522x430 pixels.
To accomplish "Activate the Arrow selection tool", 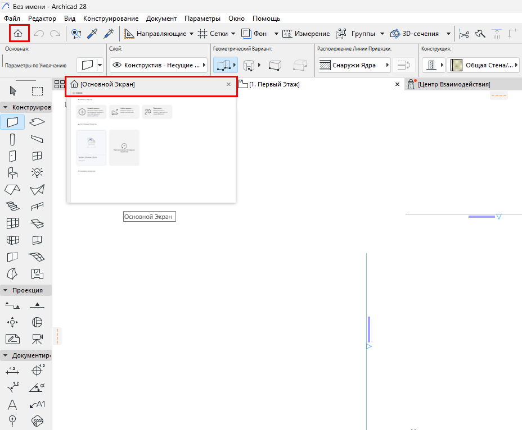I will pyautogui.click(x=12, y=90).
